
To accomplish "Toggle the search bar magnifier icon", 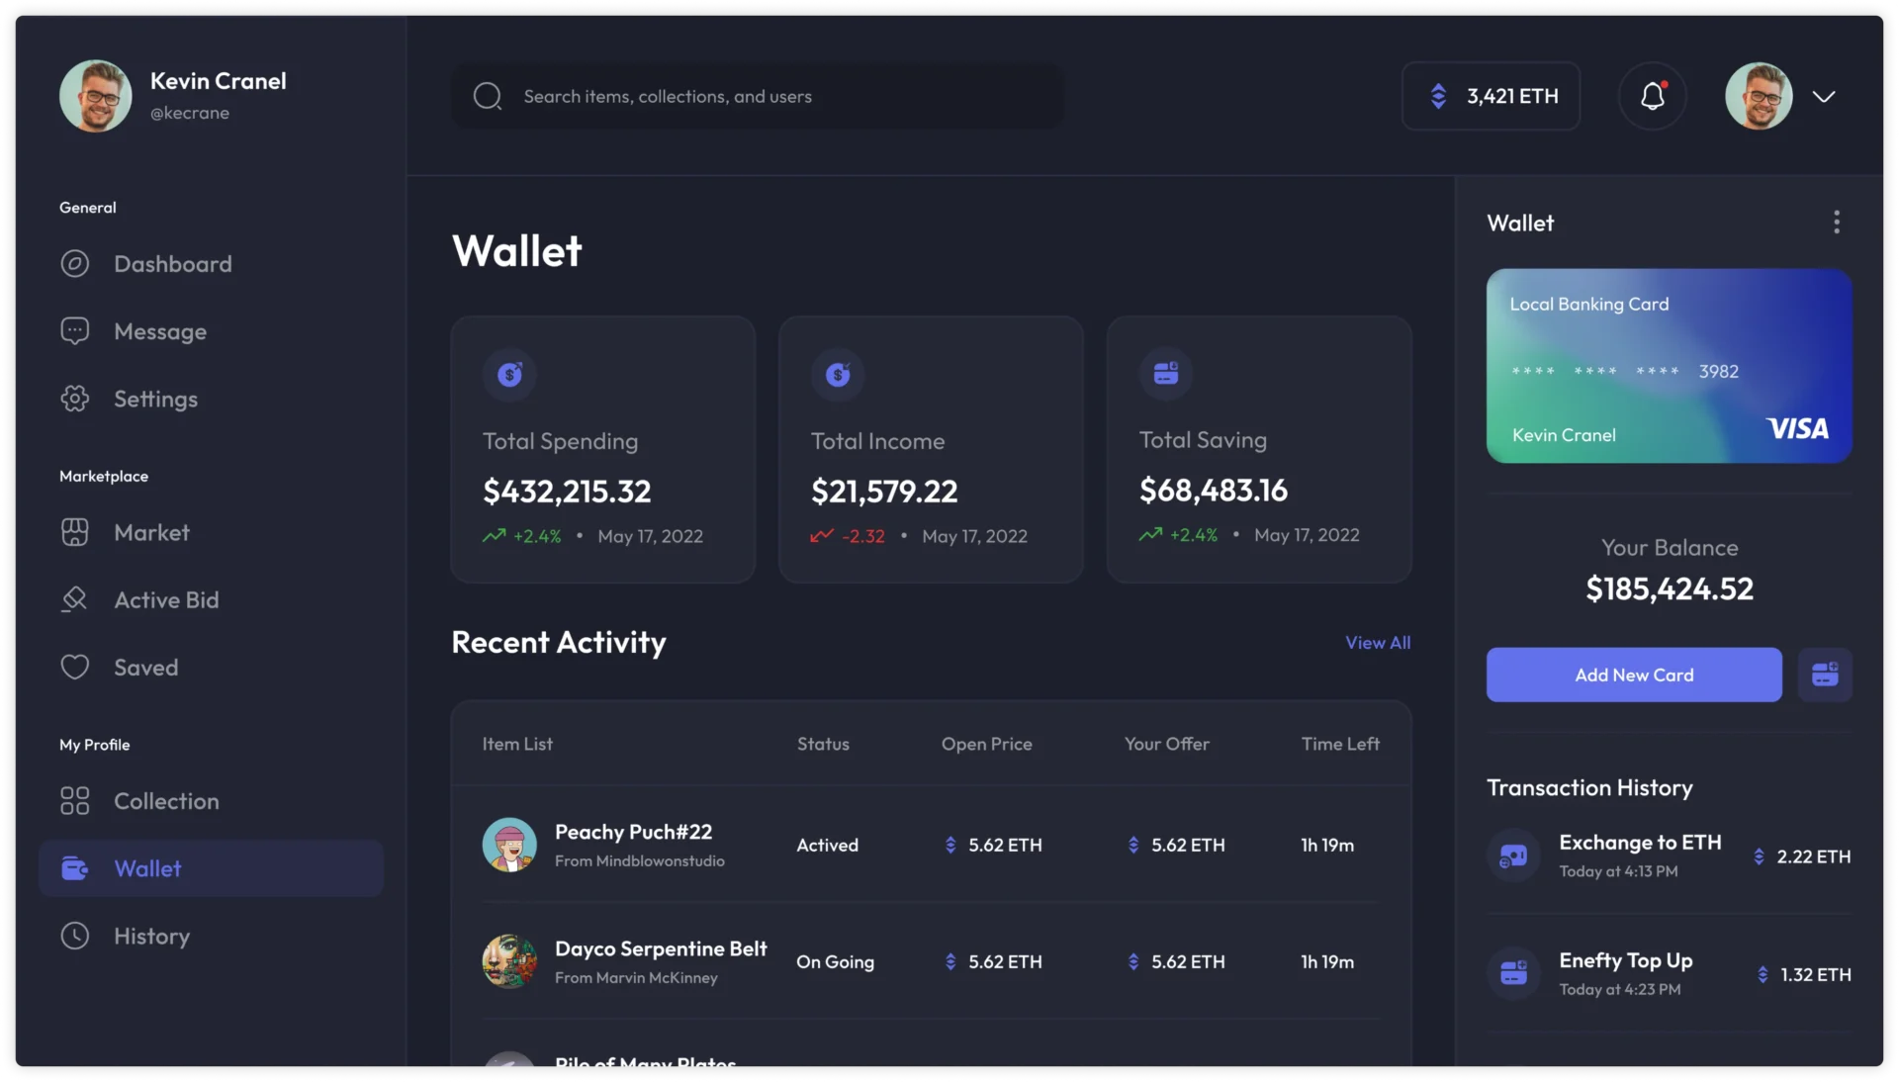I will [487, 96].
